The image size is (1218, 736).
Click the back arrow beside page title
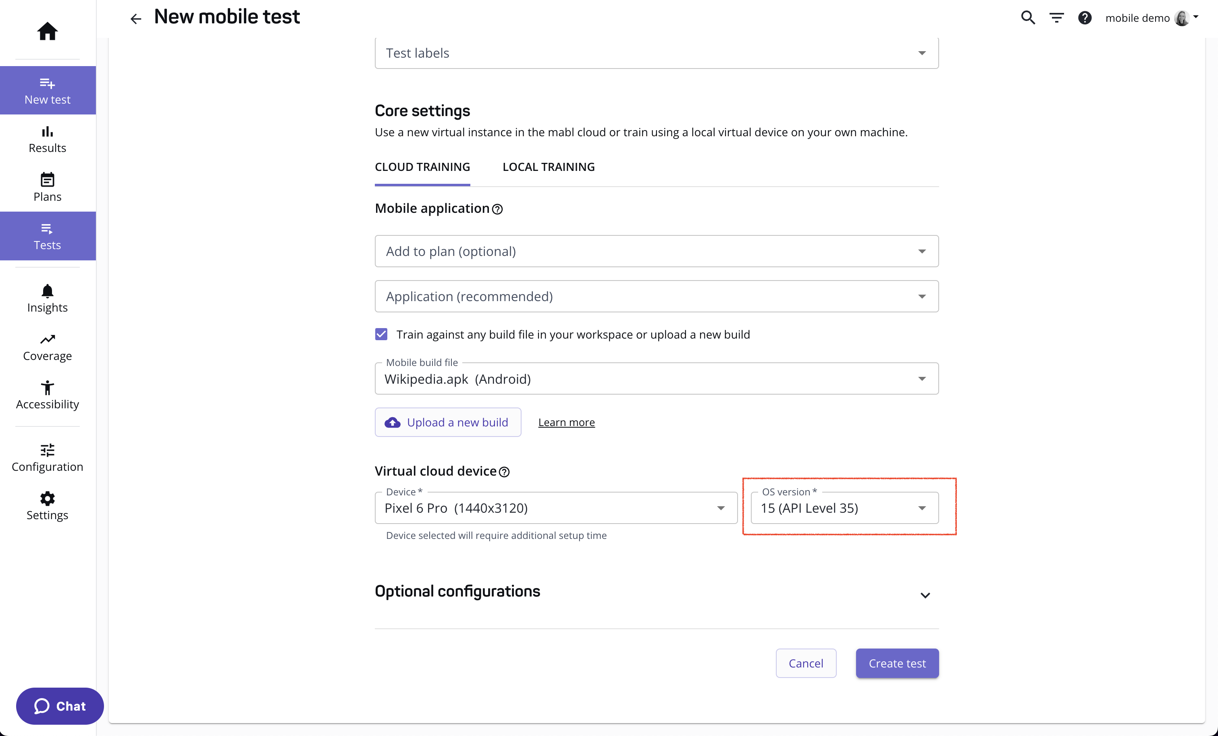pyautogui.click(x=135, y=18)
